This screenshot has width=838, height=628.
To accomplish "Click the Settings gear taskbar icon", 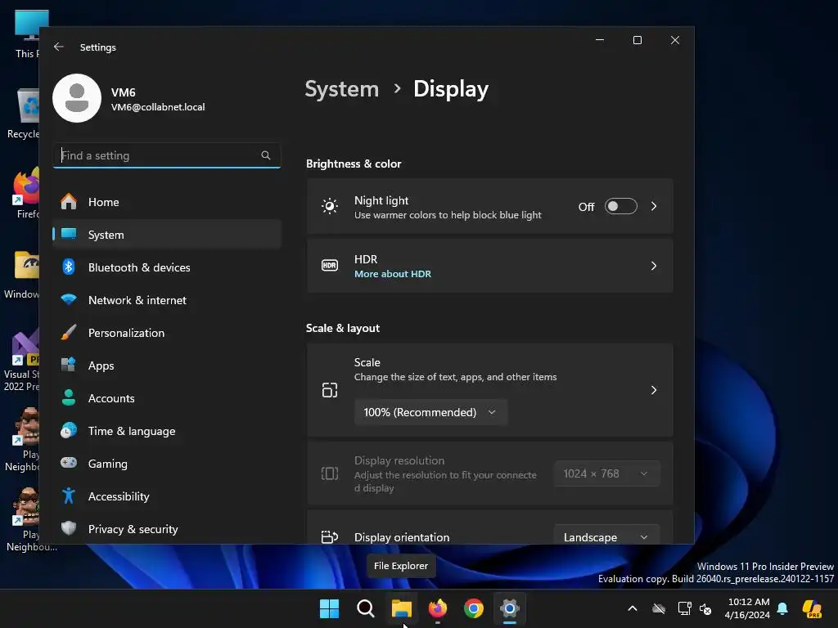I will [510, 608].
